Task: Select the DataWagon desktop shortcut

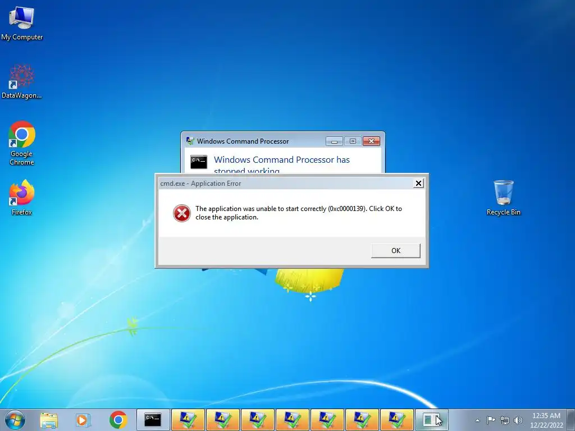Action: click(x=22, y=82)
